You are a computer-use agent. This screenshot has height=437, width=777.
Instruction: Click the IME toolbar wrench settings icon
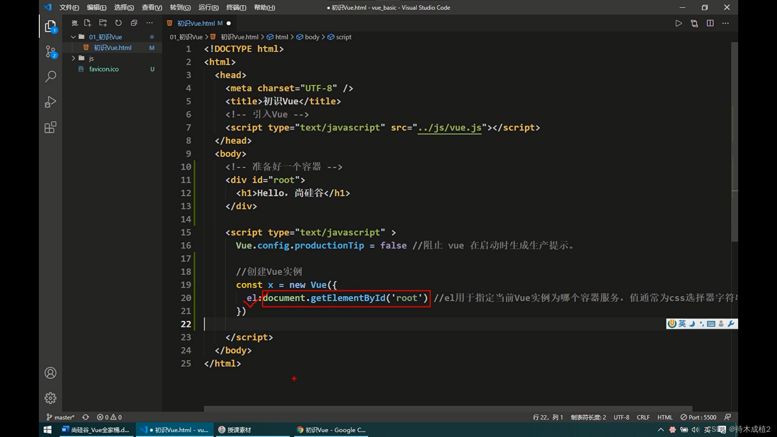click(731, 324)
